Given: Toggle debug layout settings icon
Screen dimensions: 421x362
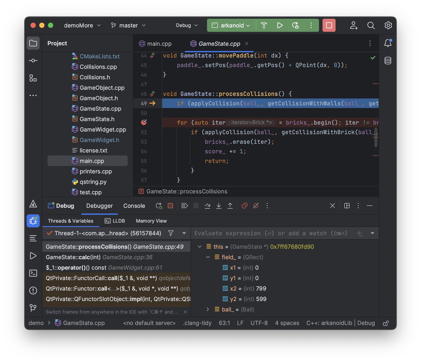Looking at the screenshot, I should pyautogui.click(x=347, y=206).
